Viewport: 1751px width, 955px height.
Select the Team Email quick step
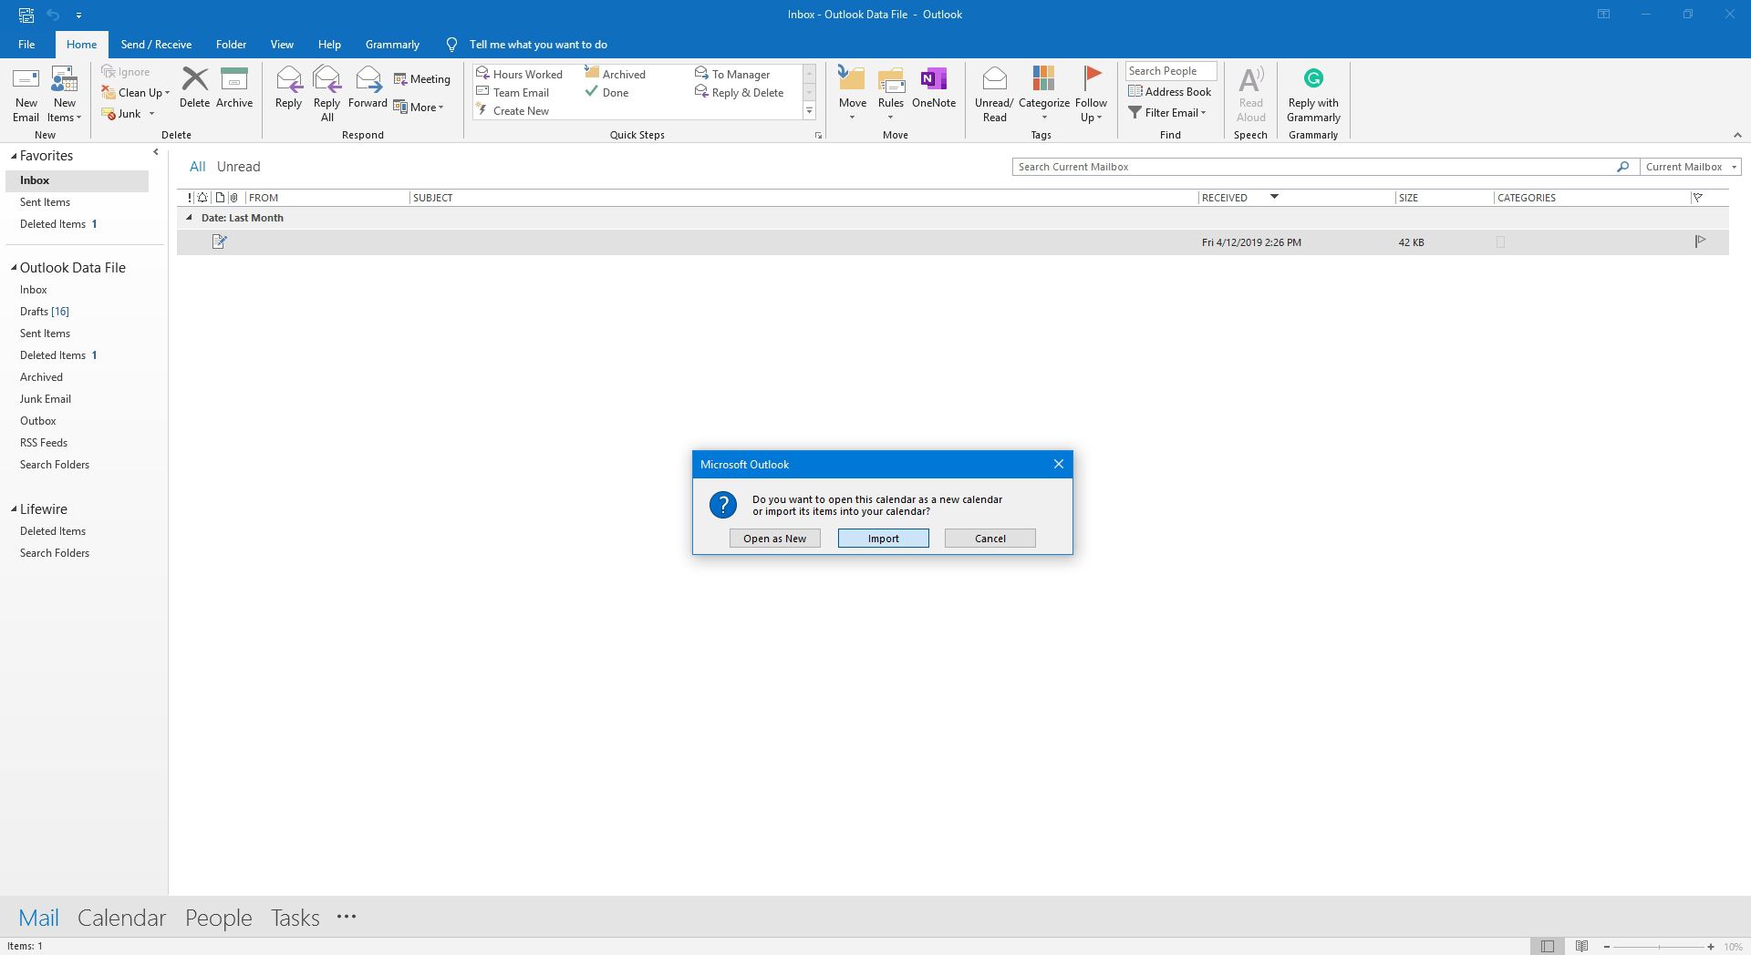coord(513,92)
